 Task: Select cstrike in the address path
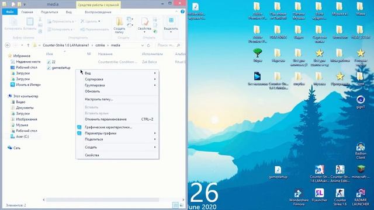(x=100, y=45)
